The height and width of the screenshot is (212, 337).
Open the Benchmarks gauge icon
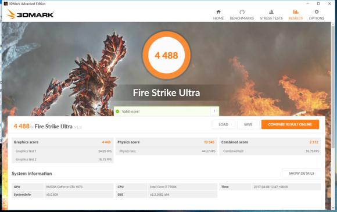242,12
